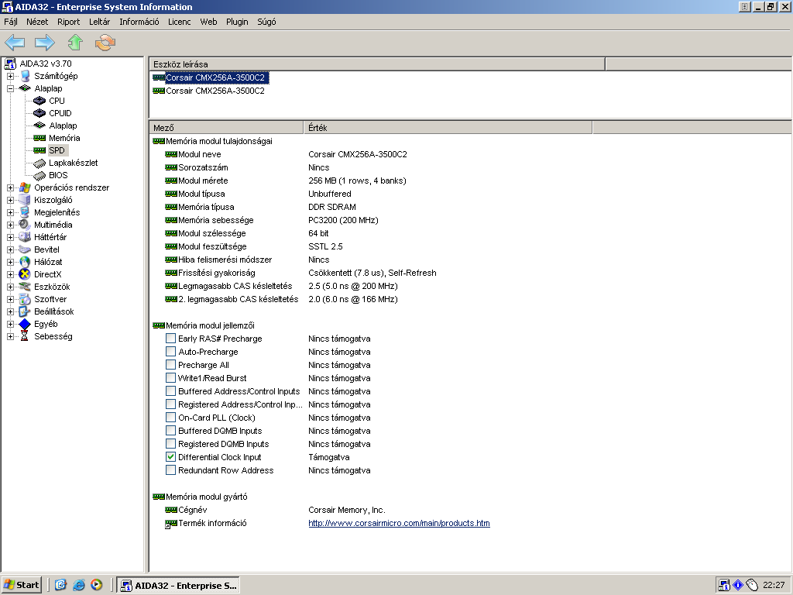Viewport: 793px width, 595px height.
Task: Click the Egyéb blue diamond icon
Action: (x=25, y=324)
